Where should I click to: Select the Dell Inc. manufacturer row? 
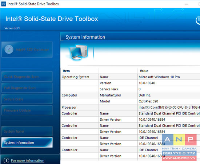[130, 95]
